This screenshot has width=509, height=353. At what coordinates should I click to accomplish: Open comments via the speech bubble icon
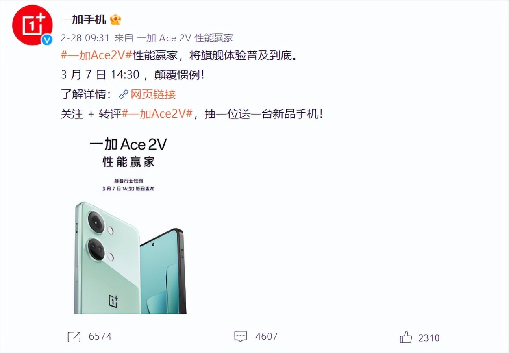click(241, 337)
